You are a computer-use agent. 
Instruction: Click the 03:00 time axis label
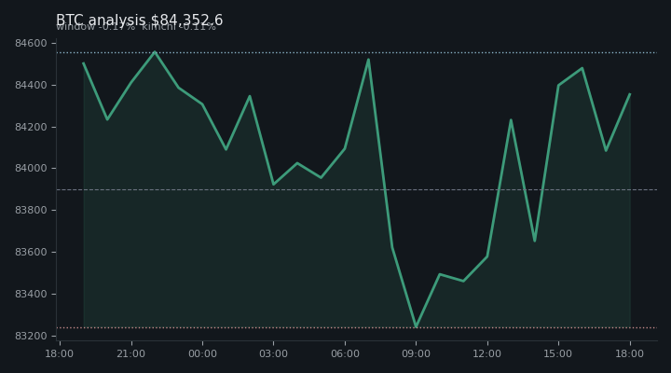pos(273,353)
